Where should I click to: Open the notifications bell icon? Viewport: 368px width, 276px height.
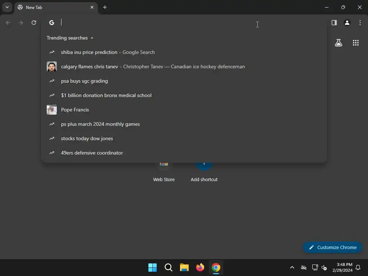tap(358, 267)
